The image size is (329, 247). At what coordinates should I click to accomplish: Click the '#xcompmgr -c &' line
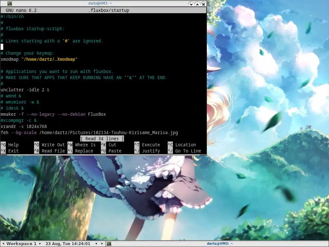coord(19,120)
